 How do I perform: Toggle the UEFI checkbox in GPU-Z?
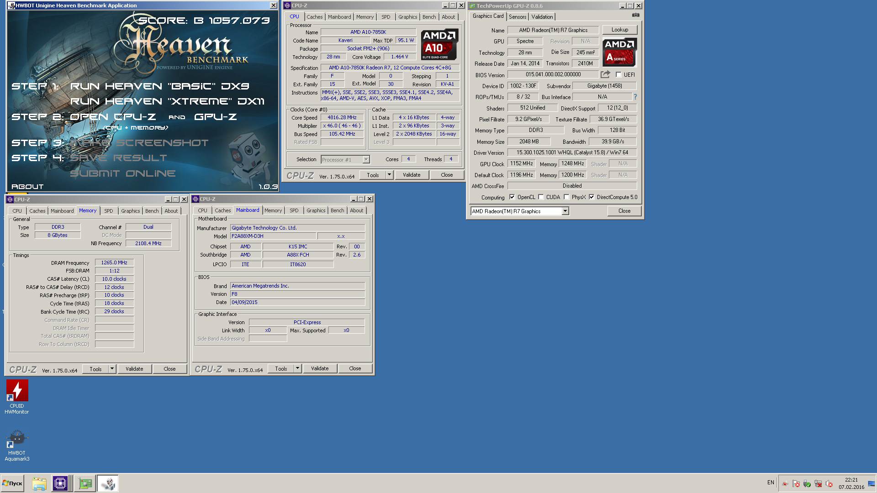[x=618, y=75]
